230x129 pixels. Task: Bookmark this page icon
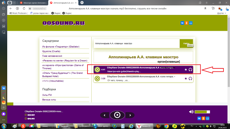pos(205,8)
